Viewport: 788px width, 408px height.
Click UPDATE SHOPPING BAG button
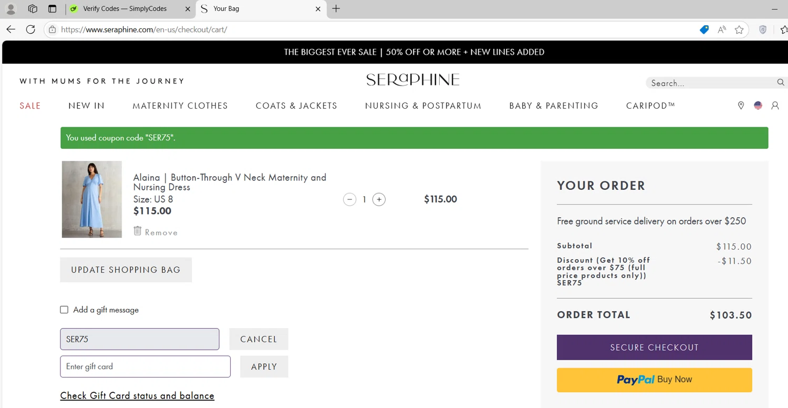[126, 270]
